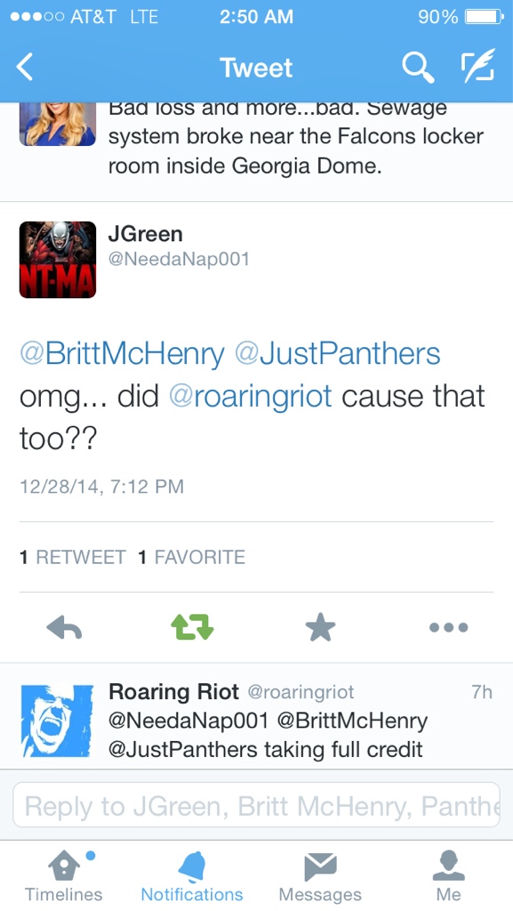The width and height of the screenshot is (513, 911).
Task: Favorite the tweet with the star icon
Action: pos(320,627)
